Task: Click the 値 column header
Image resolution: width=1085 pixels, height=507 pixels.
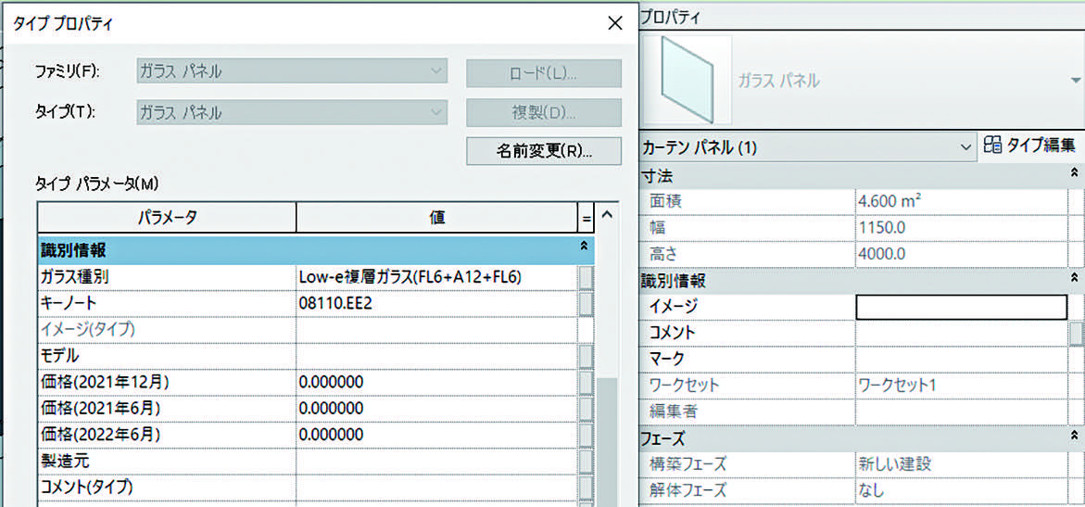Action: (437, 218)
